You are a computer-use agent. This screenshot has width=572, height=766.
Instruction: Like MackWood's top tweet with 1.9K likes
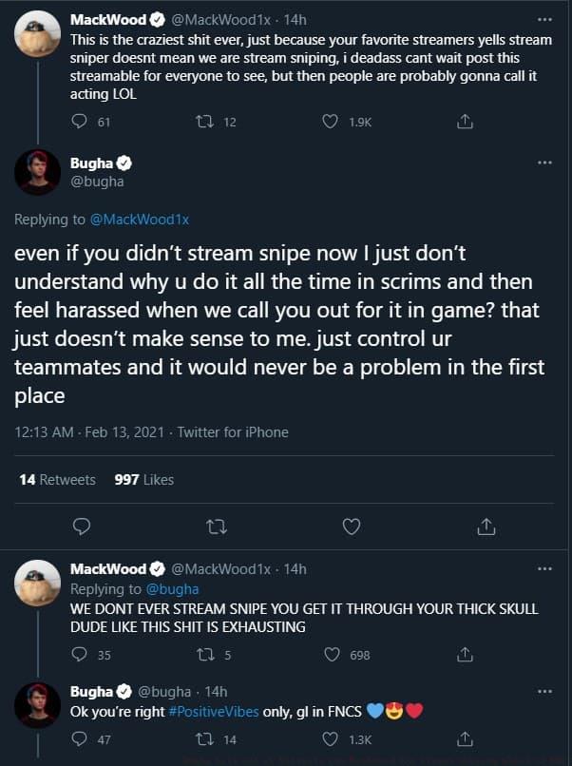(x=330, y=122)
